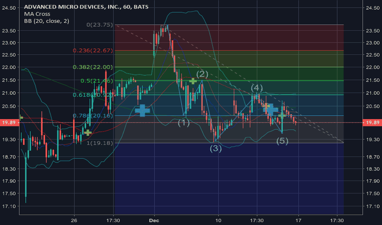Select Elliott wave label (1)
382x225 pixels.
pyautogui.click(x=184, y=123)
